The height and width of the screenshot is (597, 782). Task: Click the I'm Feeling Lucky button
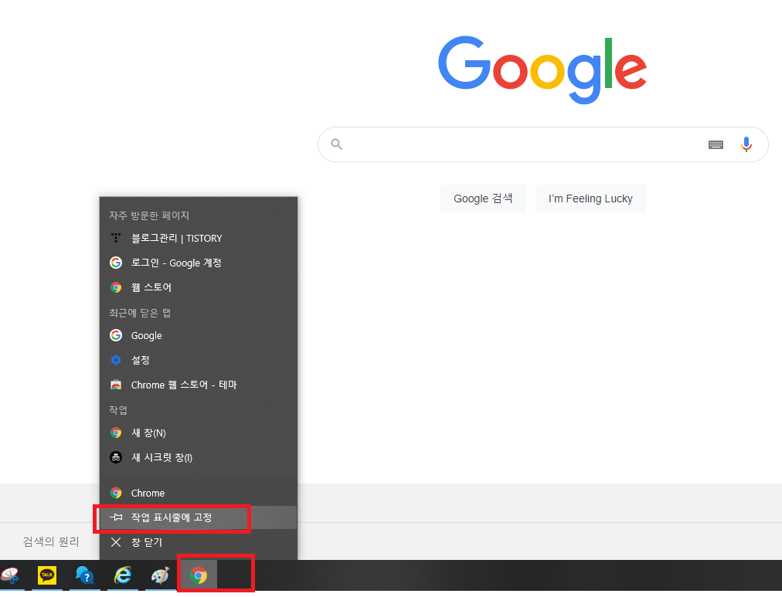click(590, 198)
